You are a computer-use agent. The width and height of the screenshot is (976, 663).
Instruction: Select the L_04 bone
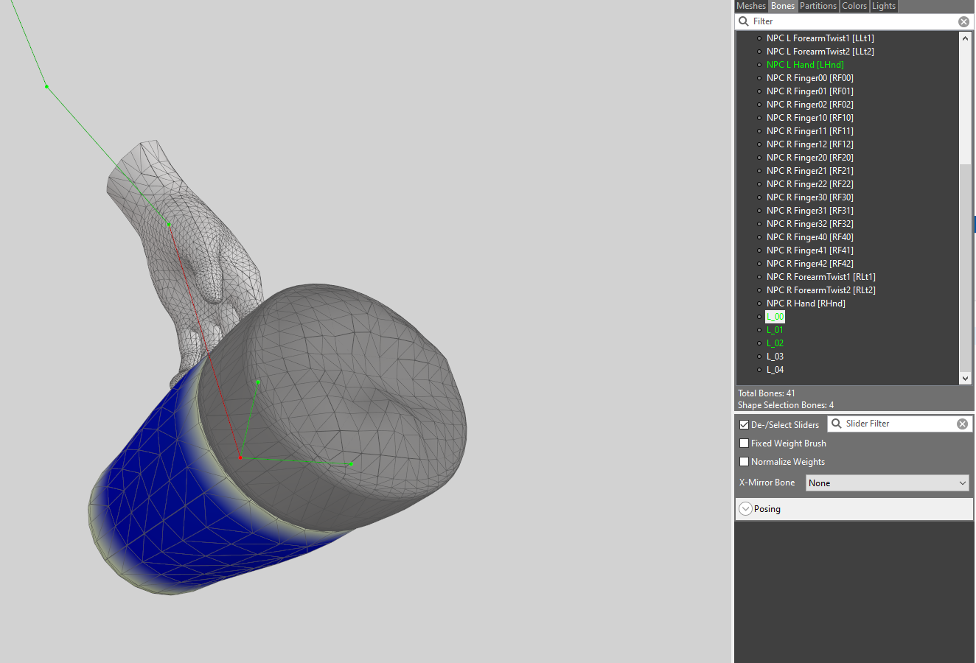click(775, 370)
